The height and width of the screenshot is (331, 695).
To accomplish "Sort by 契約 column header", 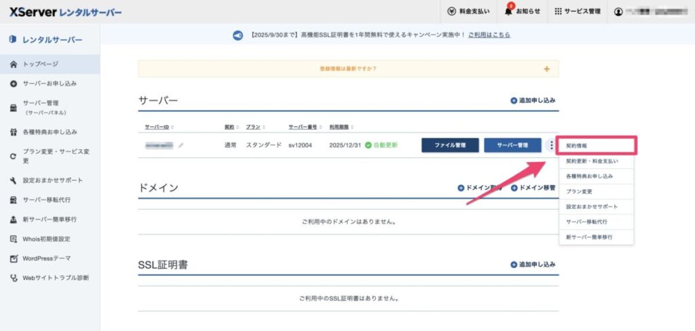I will point(232,127).
